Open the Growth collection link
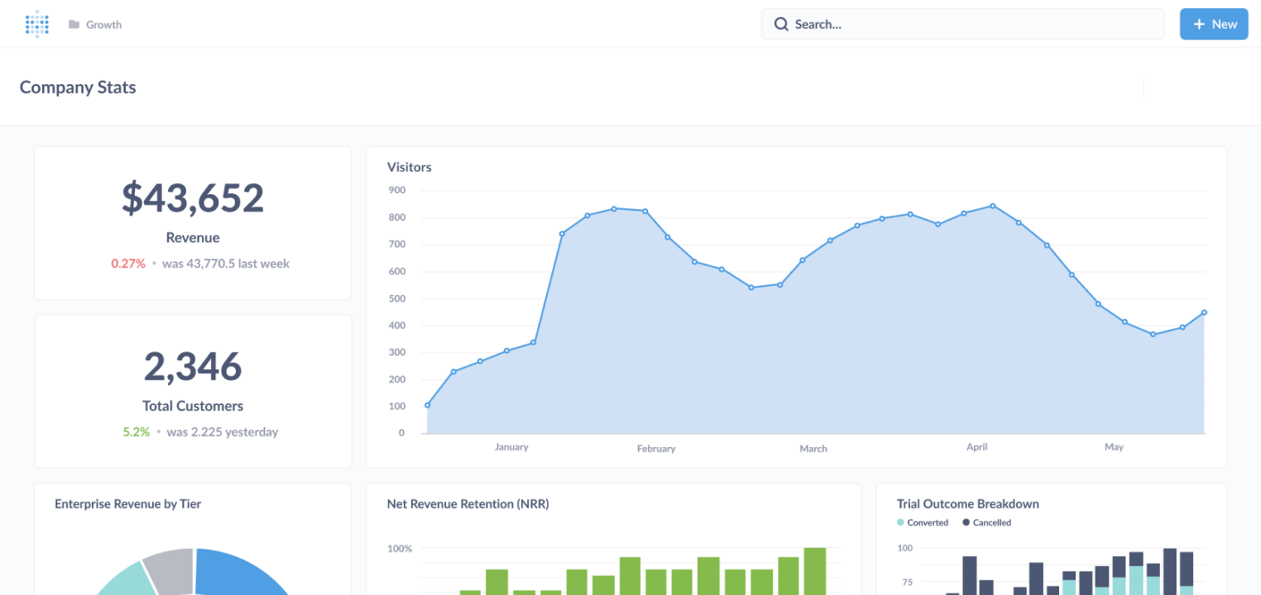 coord(103,25)
